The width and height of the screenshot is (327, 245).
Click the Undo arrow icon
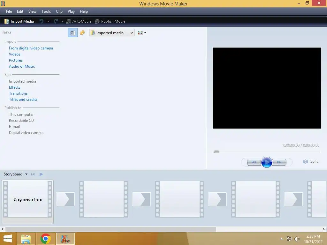click(x=41, y=21)
